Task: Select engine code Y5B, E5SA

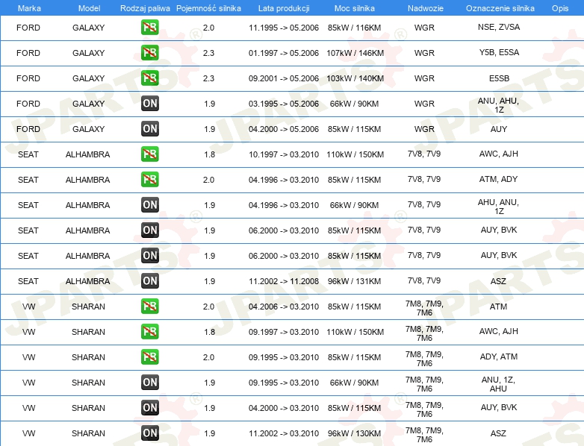Action: 499,52
